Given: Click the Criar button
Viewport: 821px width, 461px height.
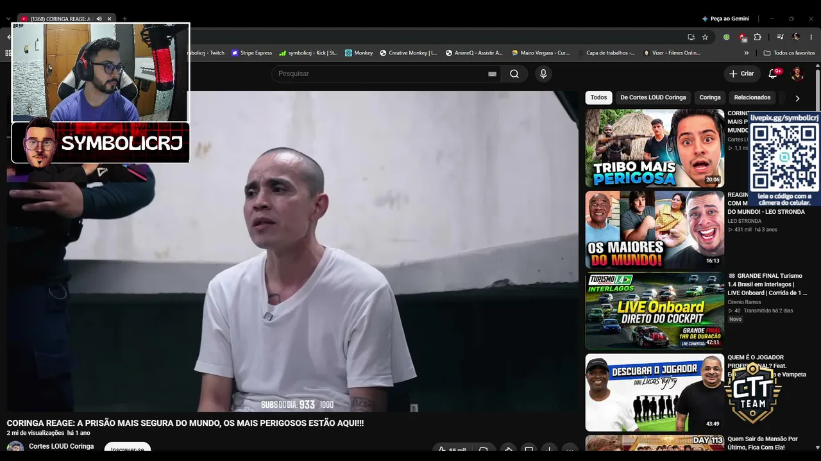Looking at the screenshot, I should (742, 74).
